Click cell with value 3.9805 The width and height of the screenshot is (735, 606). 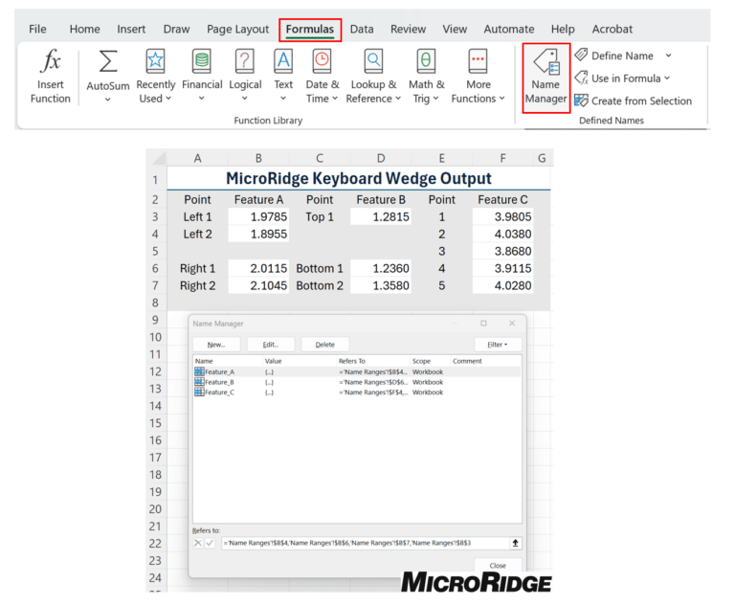(x=503, y=216)
